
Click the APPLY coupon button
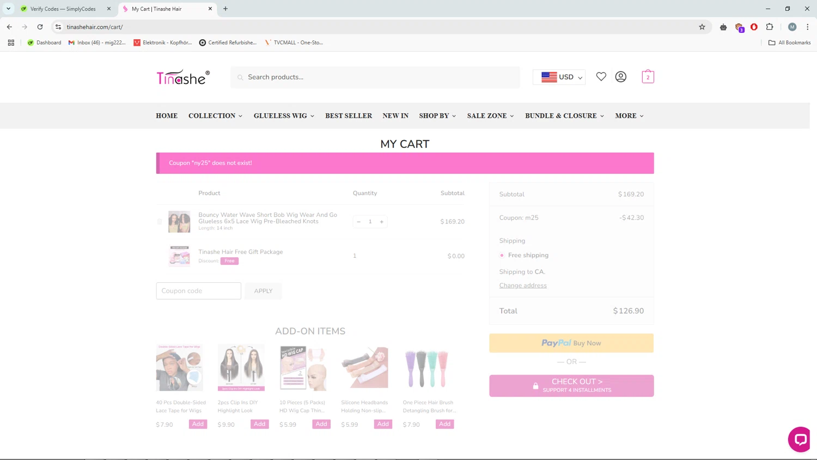pyautogui.click(x=263, y=291)
